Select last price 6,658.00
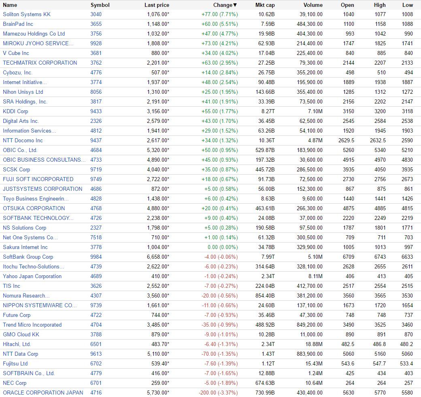This screenshot has width=421, height=397. click(158, 257)
